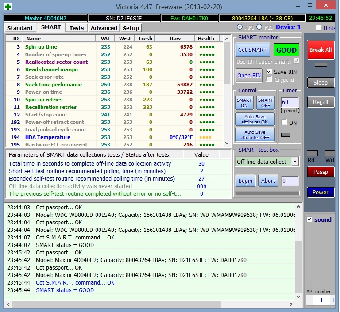The height and width of the screenshot is (312, 340).
Task: Decrease API number with minus button
Action: [x=310, y=300]
